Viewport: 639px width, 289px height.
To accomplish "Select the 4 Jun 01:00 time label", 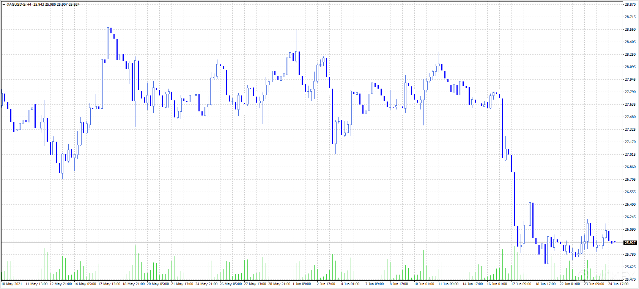I will pyautogui.click(x=350, y=284).
